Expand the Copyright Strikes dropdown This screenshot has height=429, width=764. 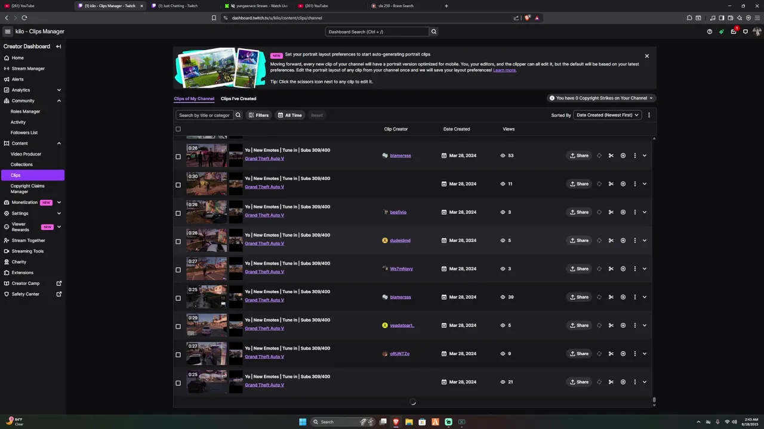pyautogui.click(x=601, y=98)
